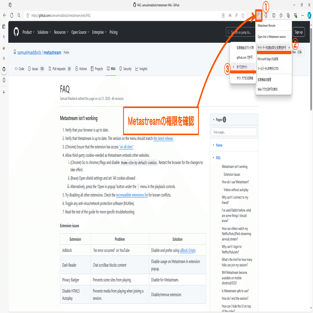Open Edge Collections

pos(288,15)
